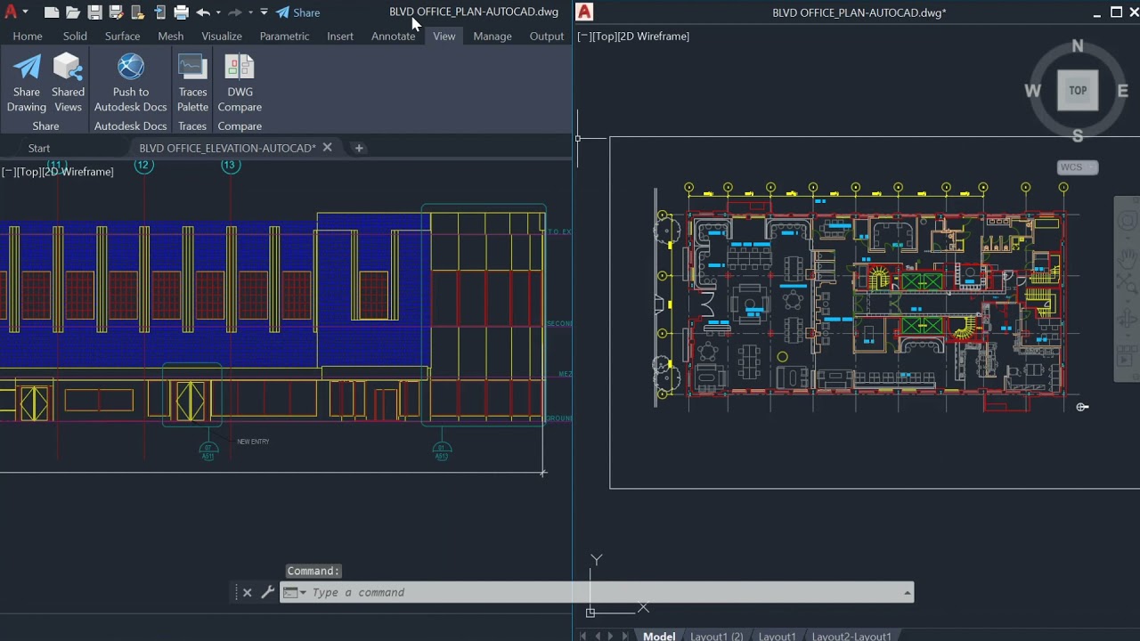Expand the redo history dropdown arrow

250,12
